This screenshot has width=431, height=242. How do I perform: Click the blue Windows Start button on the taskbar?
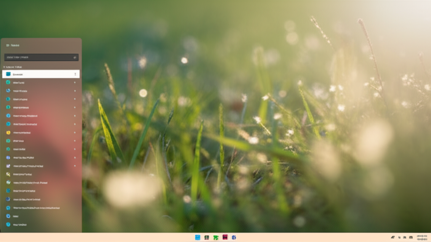tap(197, 237)
